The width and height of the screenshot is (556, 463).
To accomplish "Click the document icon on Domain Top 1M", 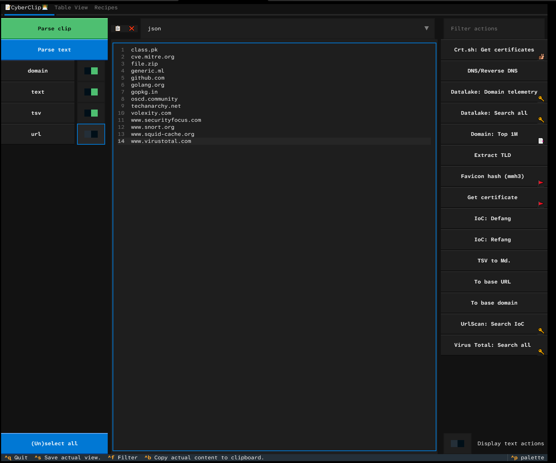I will 541,141.
